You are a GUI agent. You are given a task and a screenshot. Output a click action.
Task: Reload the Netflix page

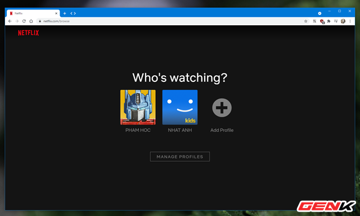24,21
